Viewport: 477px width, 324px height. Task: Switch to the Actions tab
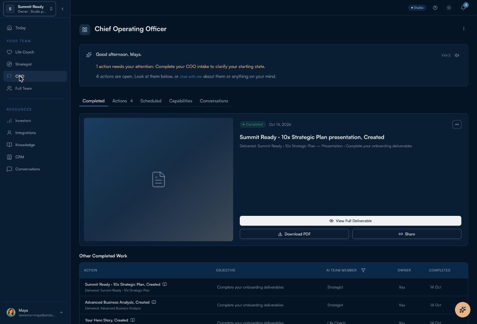pos(123,101)
